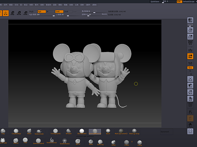Select the hPolish brush
The height and width of the screenshot is (147, 197).
(69, 132)
